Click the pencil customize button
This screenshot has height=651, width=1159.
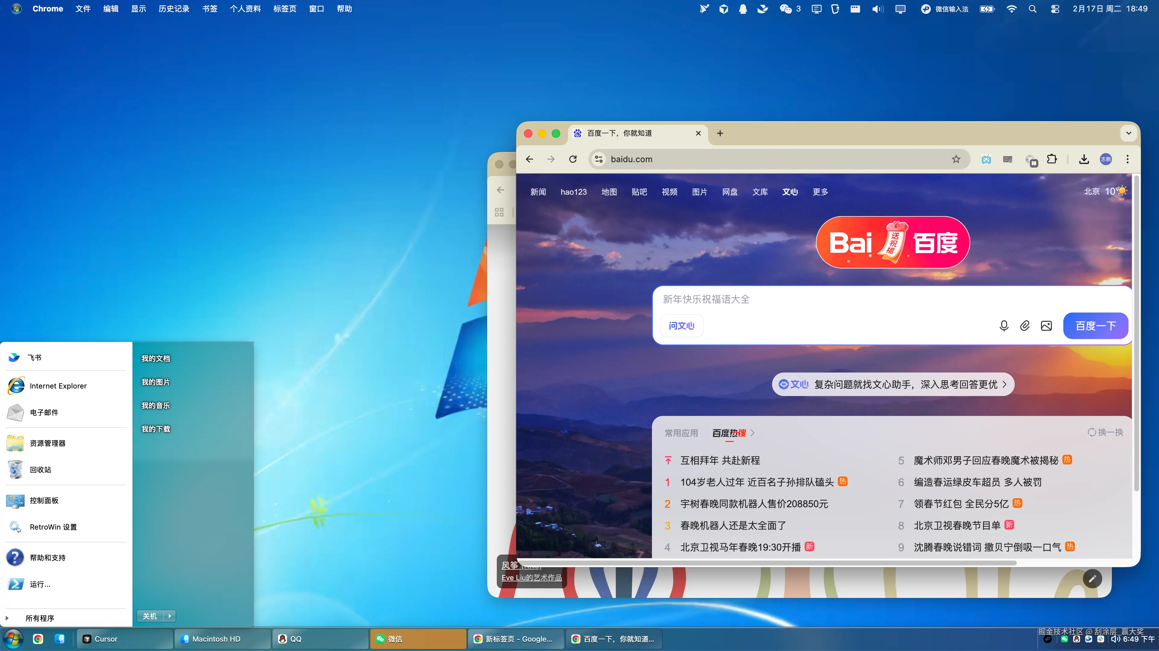click(x=1092, y=579)
